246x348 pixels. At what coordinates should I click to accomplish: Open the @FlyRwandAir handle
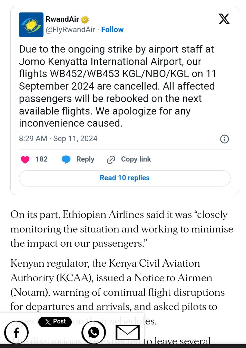[x=70, y=30]
